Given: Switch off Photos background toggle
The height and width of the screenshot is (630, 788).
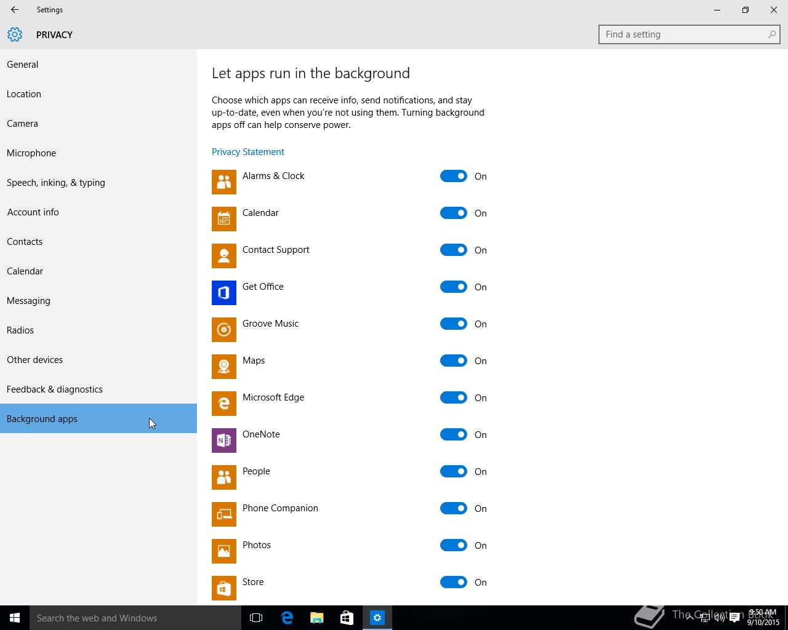Looking at the screenshot, I should [x=454, y=545].
